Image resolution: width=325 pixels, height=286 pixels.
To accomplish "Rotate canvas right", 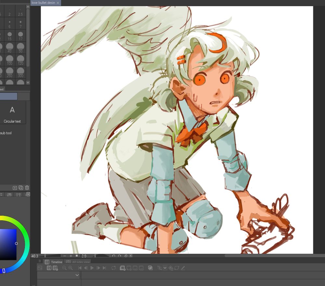I will tap(120, 256).
